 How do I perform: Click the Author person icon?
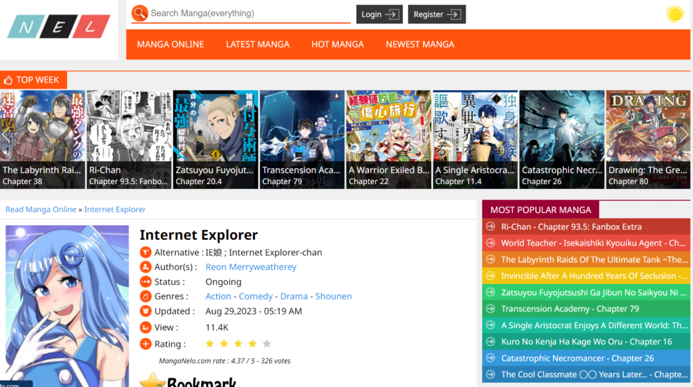point(146,267)
